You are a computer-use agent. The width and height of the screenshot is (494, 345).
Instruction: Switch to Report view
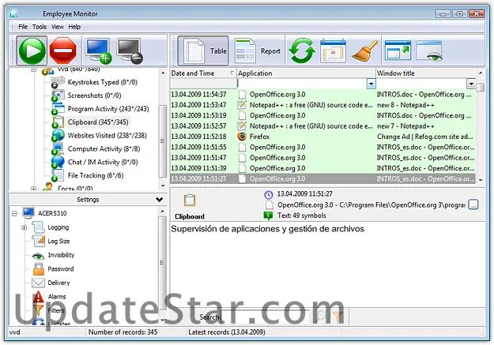coord(259,51)
